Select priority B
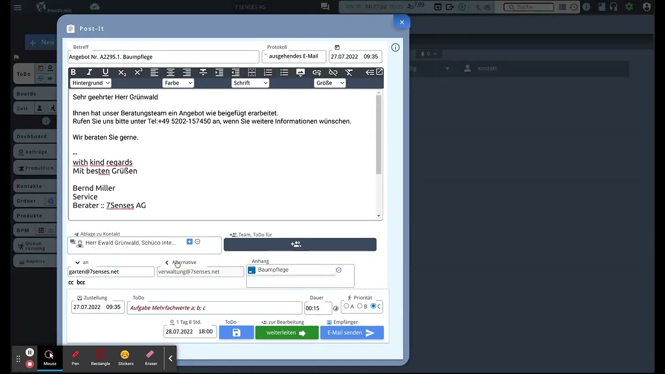The width and height of the screenshot is (665, 374). tap(360, 306)
